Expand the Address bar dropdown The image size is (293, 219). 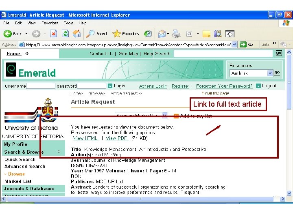click(x=234, y=45)
